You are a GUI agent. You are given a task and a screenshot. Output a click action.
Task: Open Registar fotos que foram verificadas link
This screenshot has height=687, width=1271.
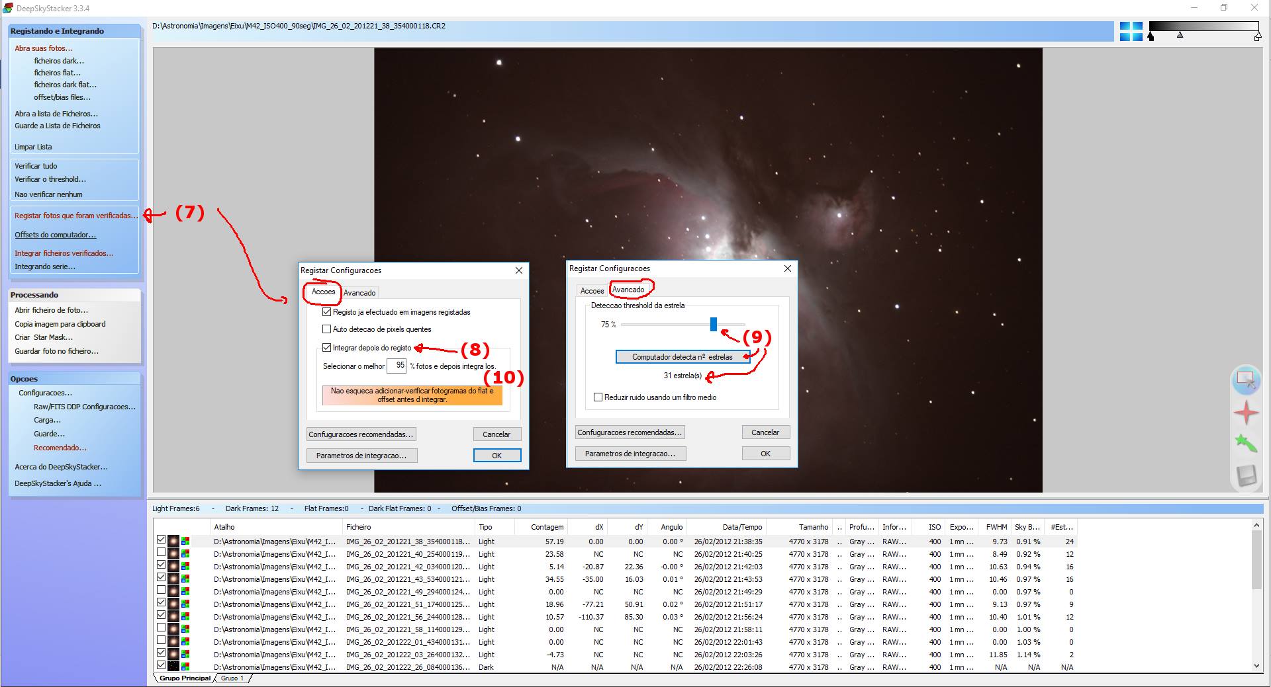point(76,216)
